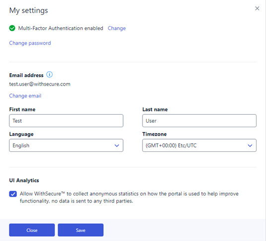Close the My settings dialog with X

[257, 8]
